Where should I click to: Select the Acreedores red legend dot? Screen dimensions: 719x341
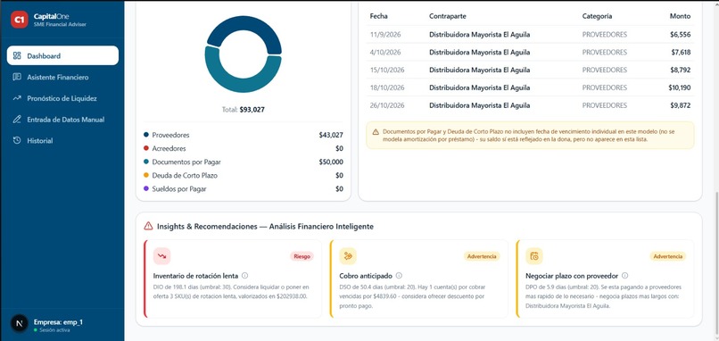pyautogui.click(x=146, y=148)
